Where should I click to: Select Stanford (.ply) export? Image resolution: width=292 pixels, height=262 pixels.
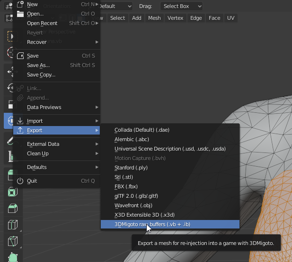click(170, 168)
